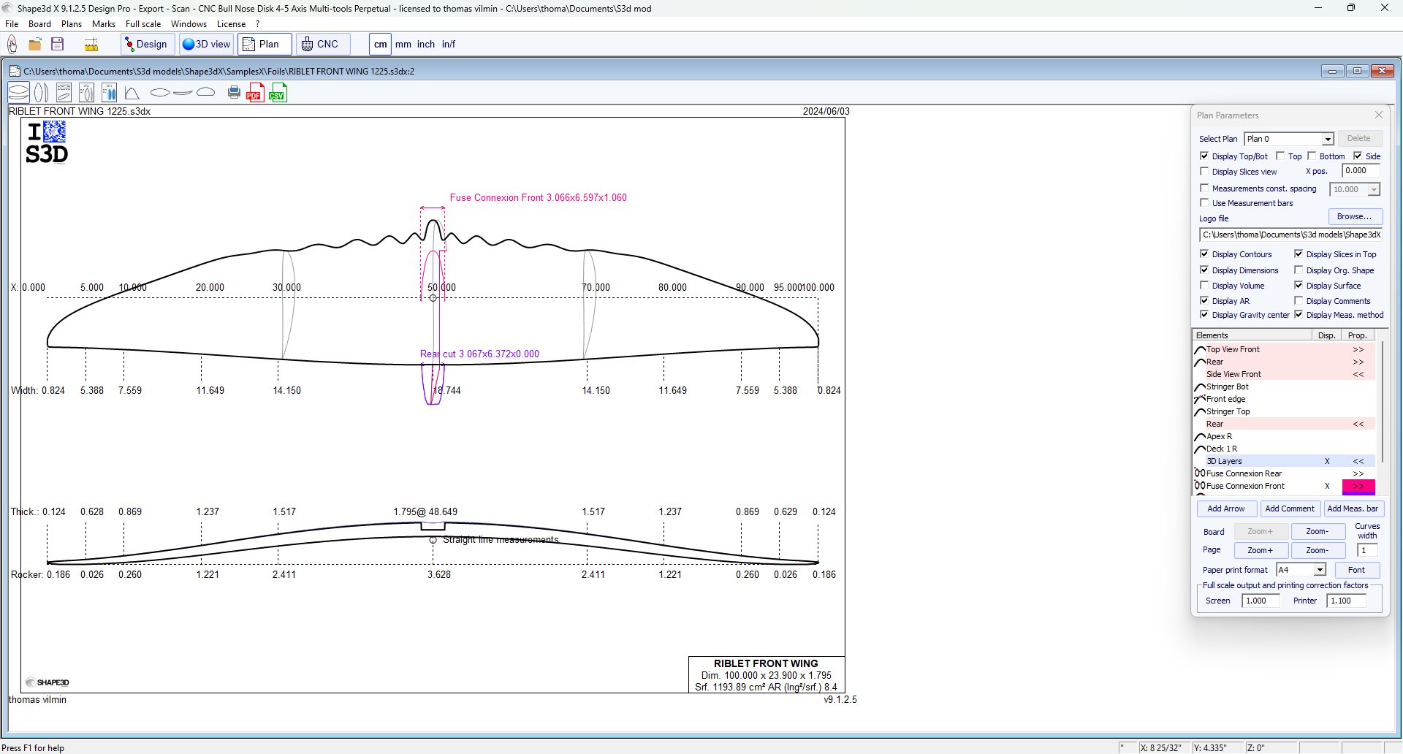Click the Apex R curve icon
The width and height of the screenshot is (1403, 754).
[x=1200, y=437]
